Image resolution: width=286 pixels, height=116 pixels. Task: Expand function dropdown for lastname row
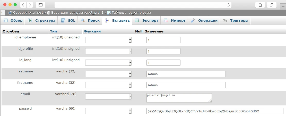108,74
